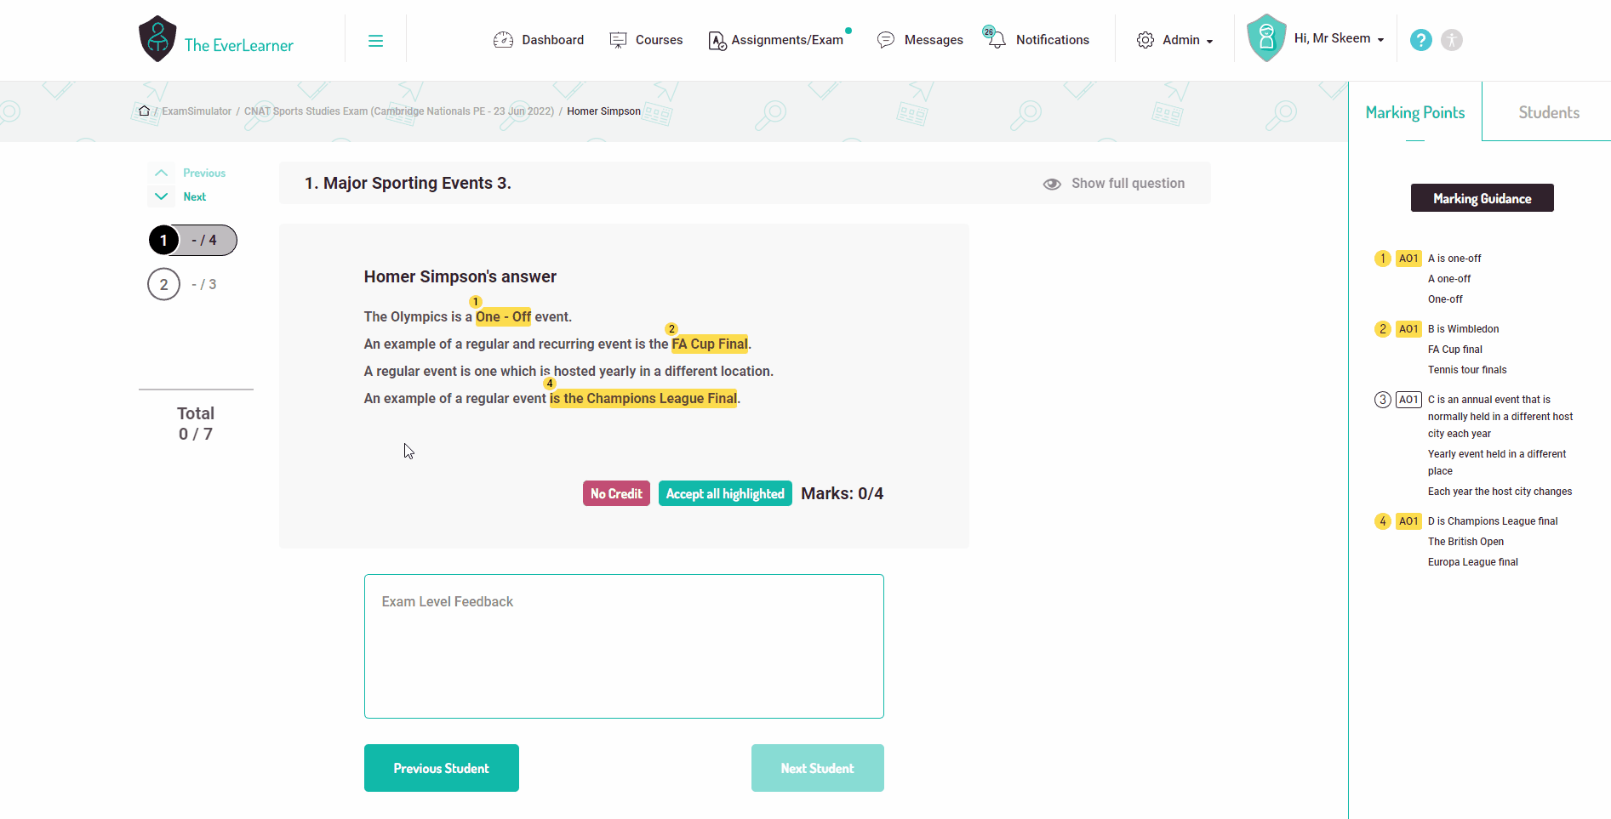Click AO1 tag for A is one-off
This screenshot has width=1611, height=819.
click(x=1408, y=259)
